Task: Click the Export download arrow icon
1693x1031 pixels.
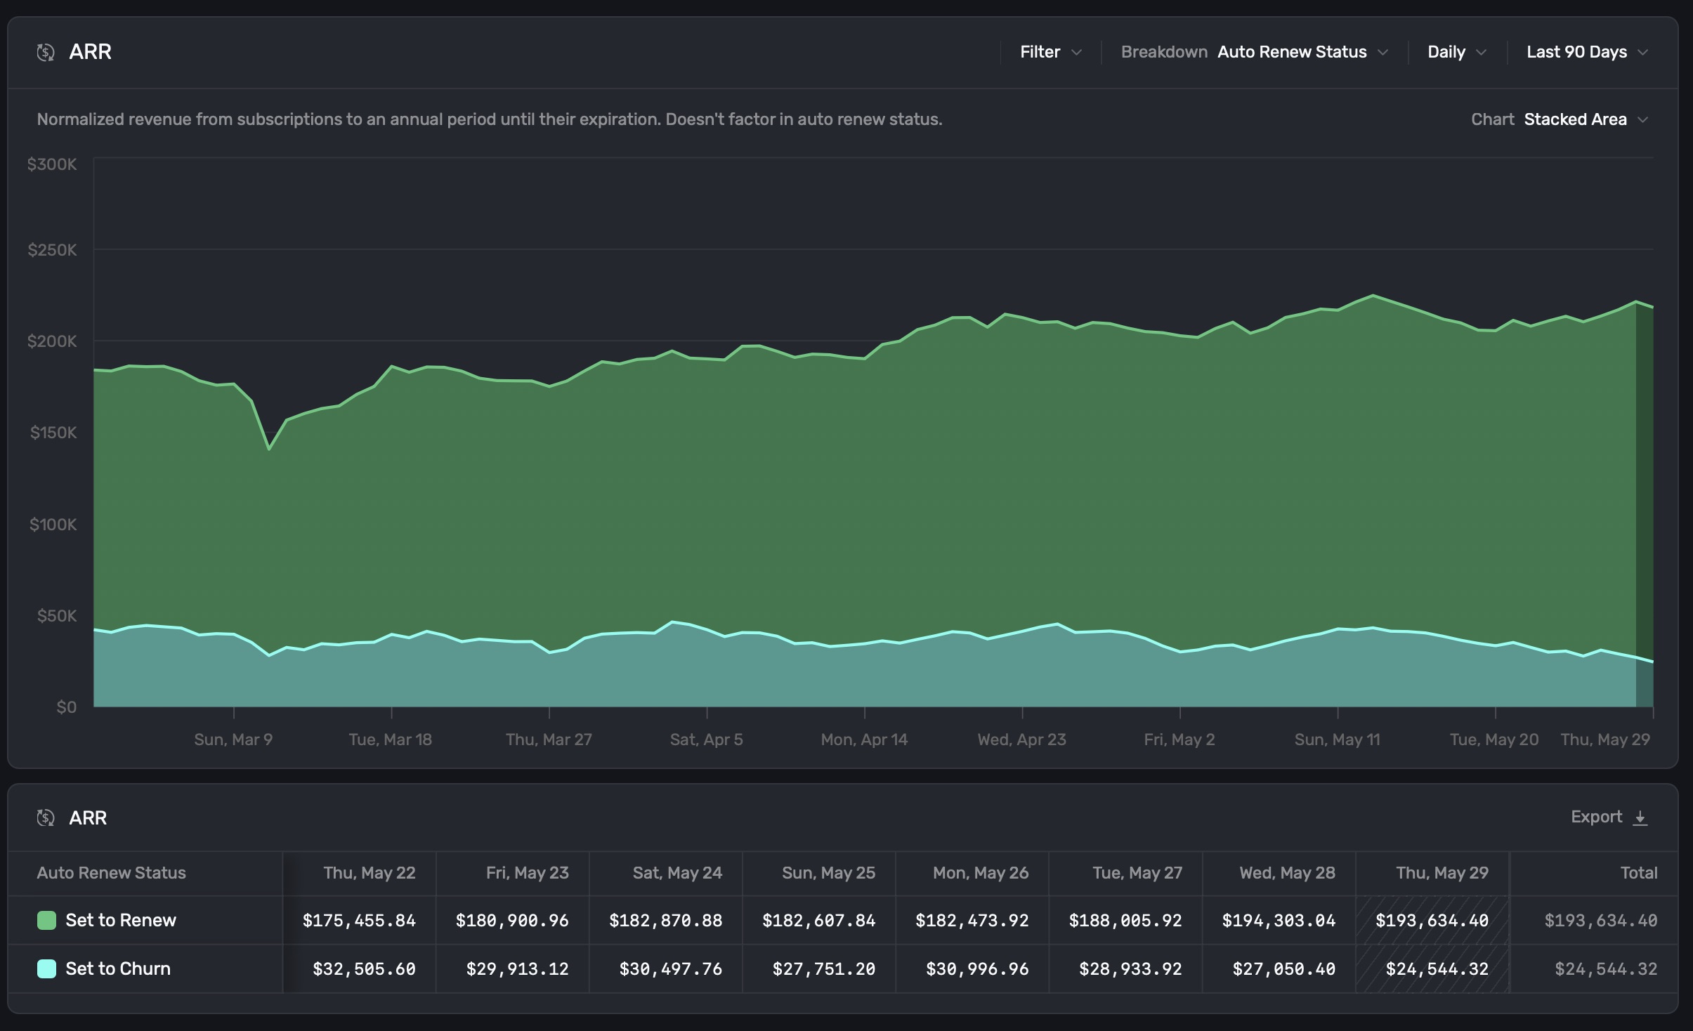Action: [1640, 817]
